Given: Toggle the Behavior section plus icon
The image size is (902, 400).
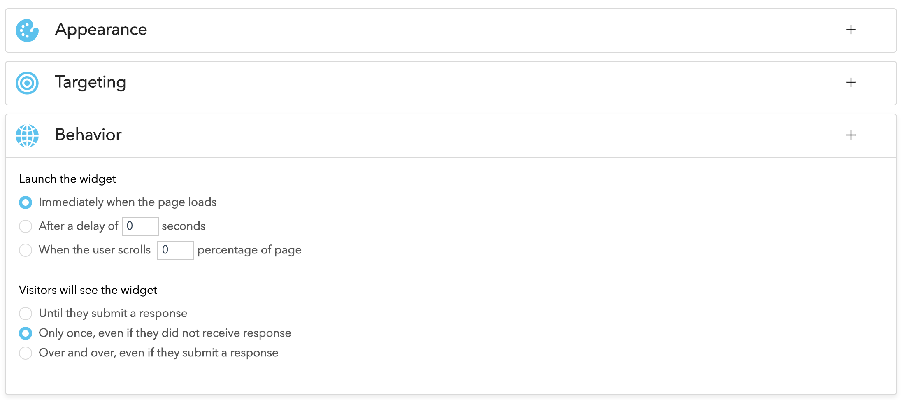Looking at the screenshot, I should click(851, 135).
